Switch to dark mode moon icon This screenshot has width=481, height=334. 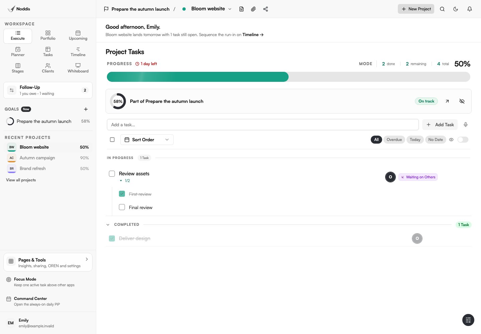point(456,9)
